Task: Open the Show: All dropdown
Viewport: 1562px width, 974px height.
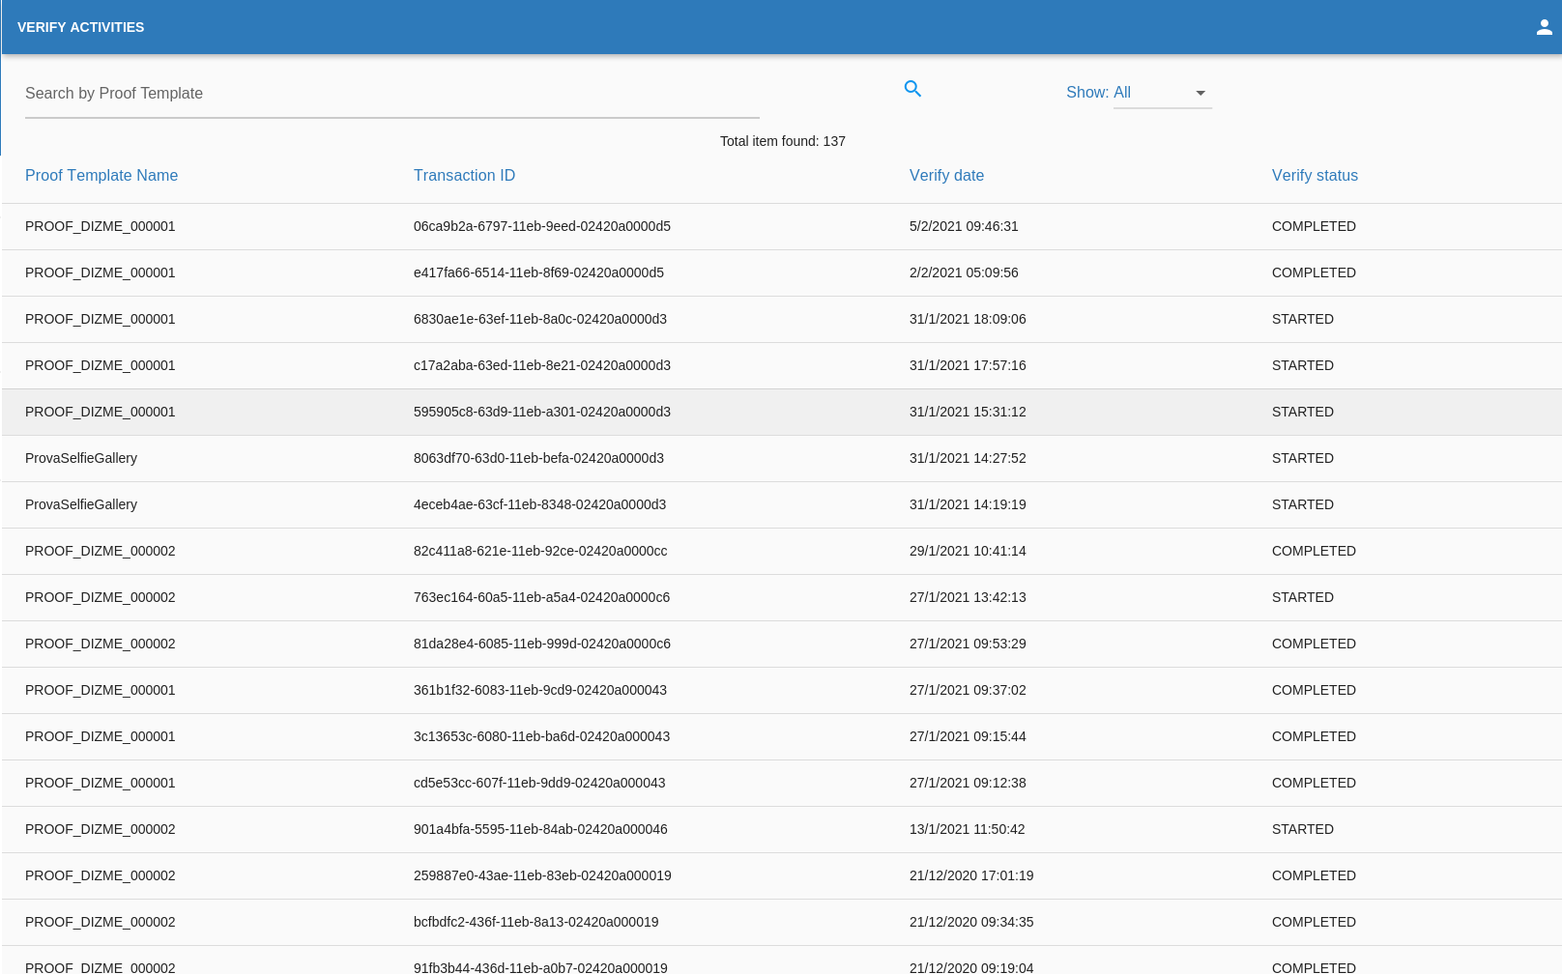Action: click(x=1162, y=93)
